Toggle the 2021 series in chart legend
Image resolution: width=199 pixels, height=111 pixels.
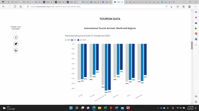tap(74, 40)
